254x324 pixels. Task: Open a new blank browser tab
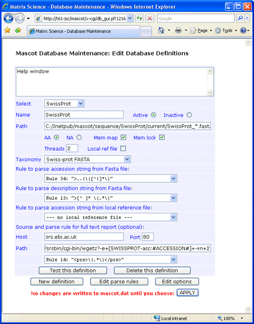(146, 32)
